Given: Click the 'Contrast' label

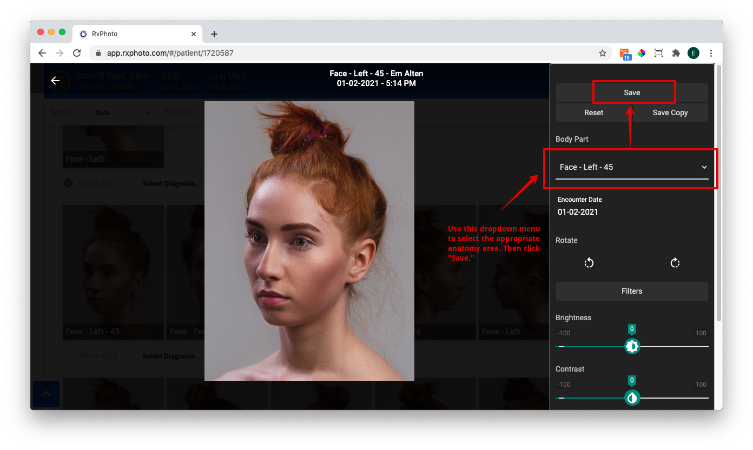Looking at the screenshot, I should click(x=570, y=369).
